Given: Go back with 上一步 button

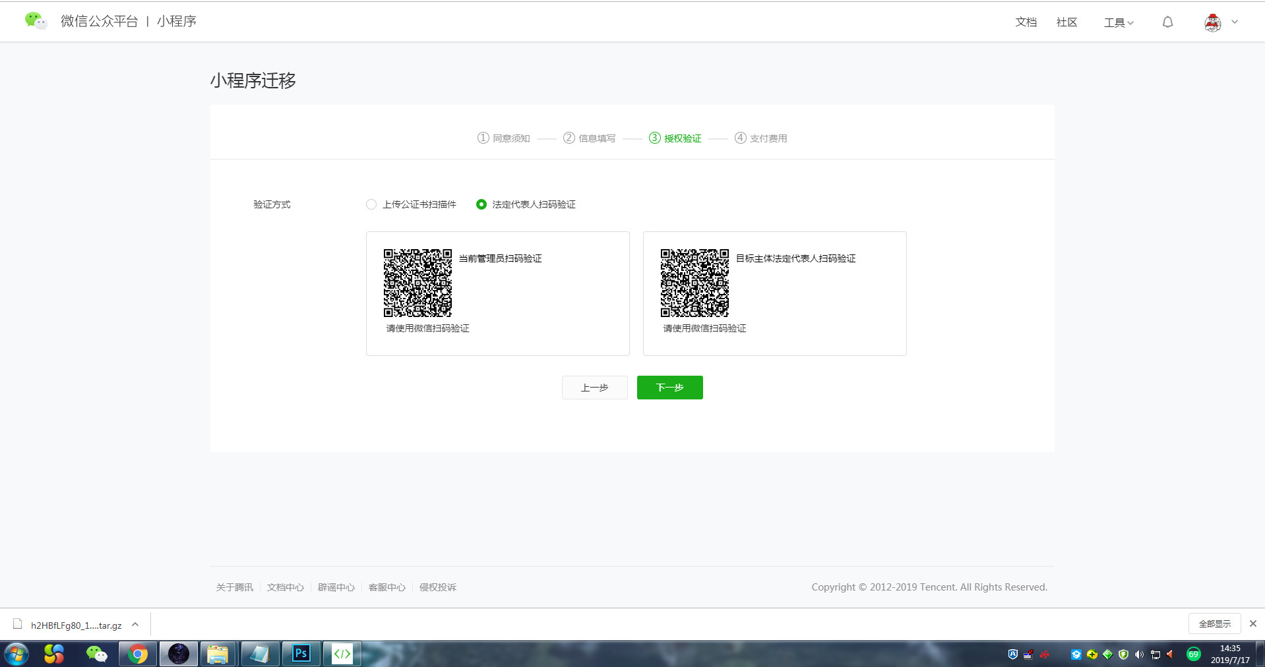Looking at the screenshot, I should pos(594,388).
